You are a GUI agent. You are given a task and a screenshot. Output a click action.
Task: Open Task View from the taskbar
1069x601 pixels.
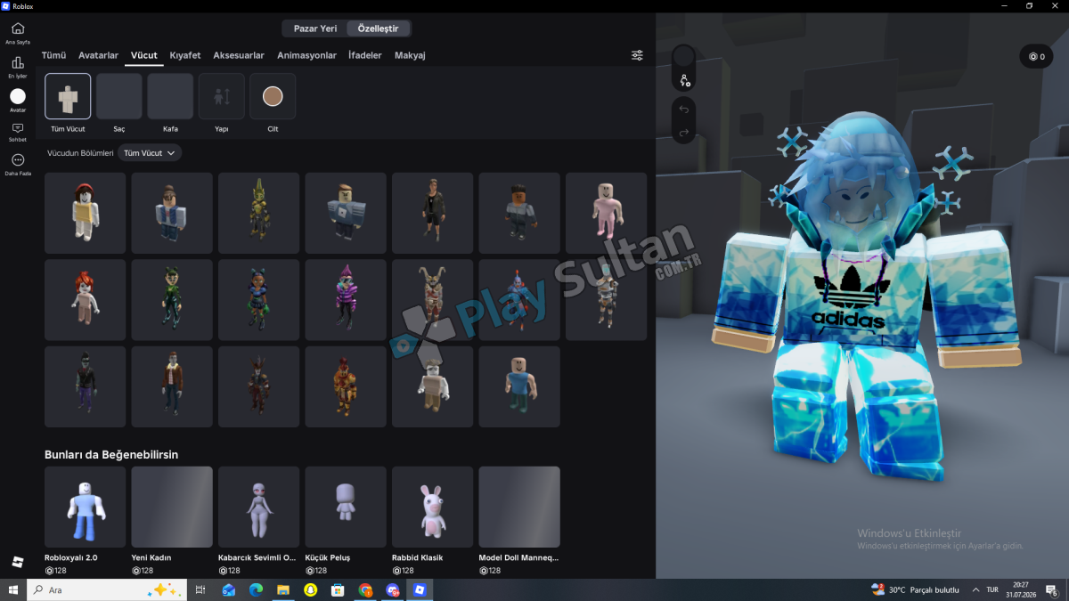point(200,589)
